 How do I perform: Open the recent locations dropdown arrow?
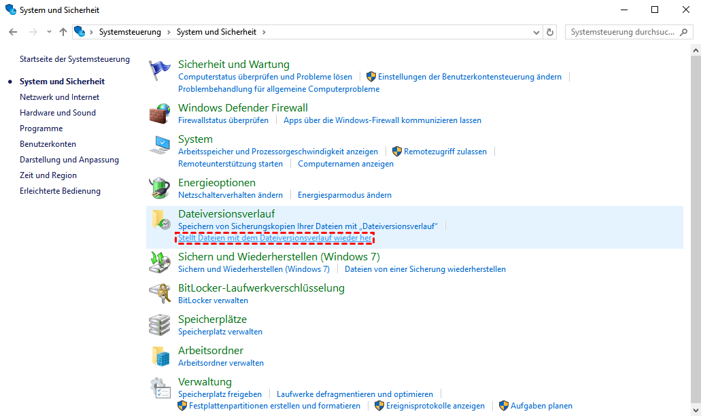click(x=49, y=32)
